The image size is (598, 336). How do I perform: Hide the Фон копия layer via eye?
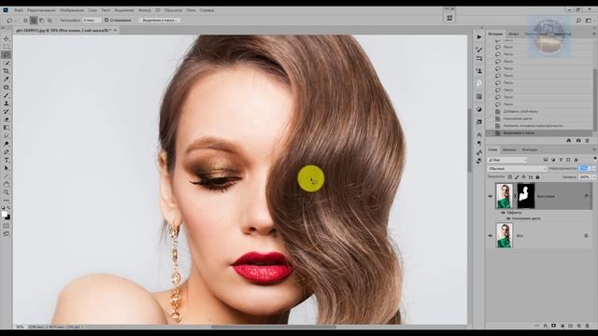click(x=491, y=196)
